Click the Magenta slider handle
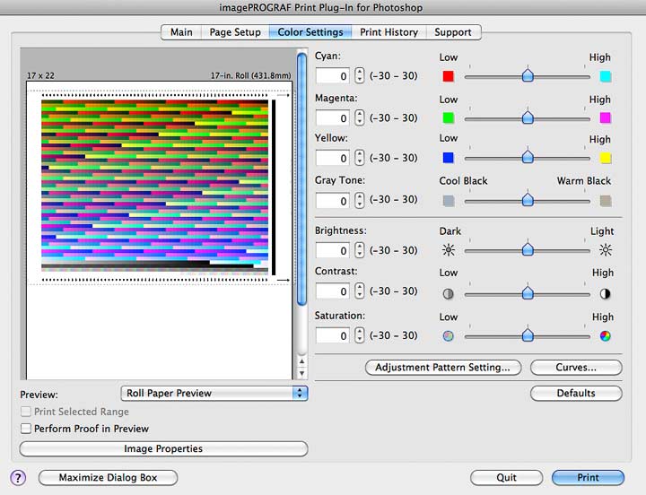Screen dimensions: 646x495 [x=528, y=117]
